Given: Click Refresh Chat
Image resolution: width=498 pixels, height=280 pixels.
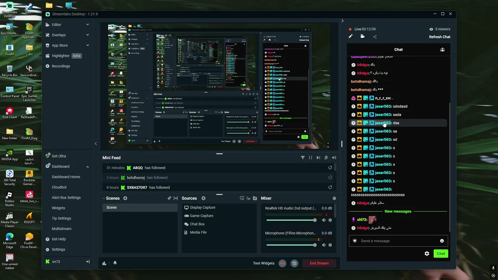Looking at the screenshot, I should [440, 37].
